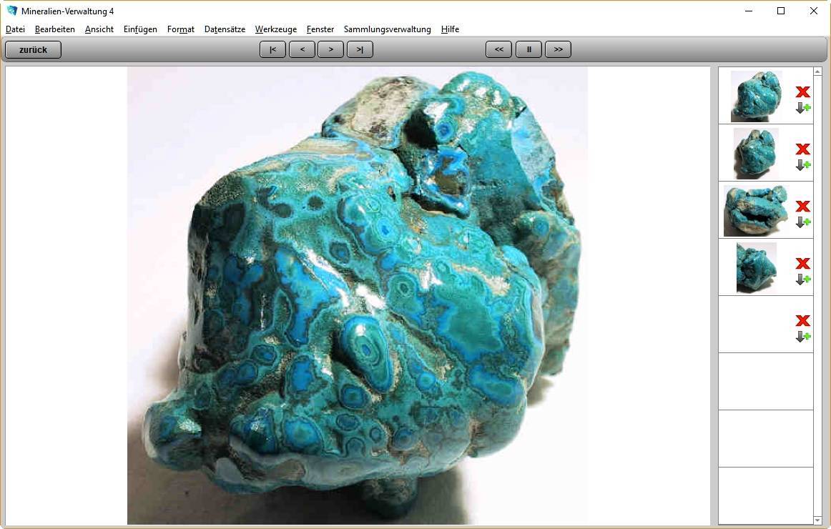The image size is (831, 529).
Task: Pause the slideshow
Action: pos(528,49)
